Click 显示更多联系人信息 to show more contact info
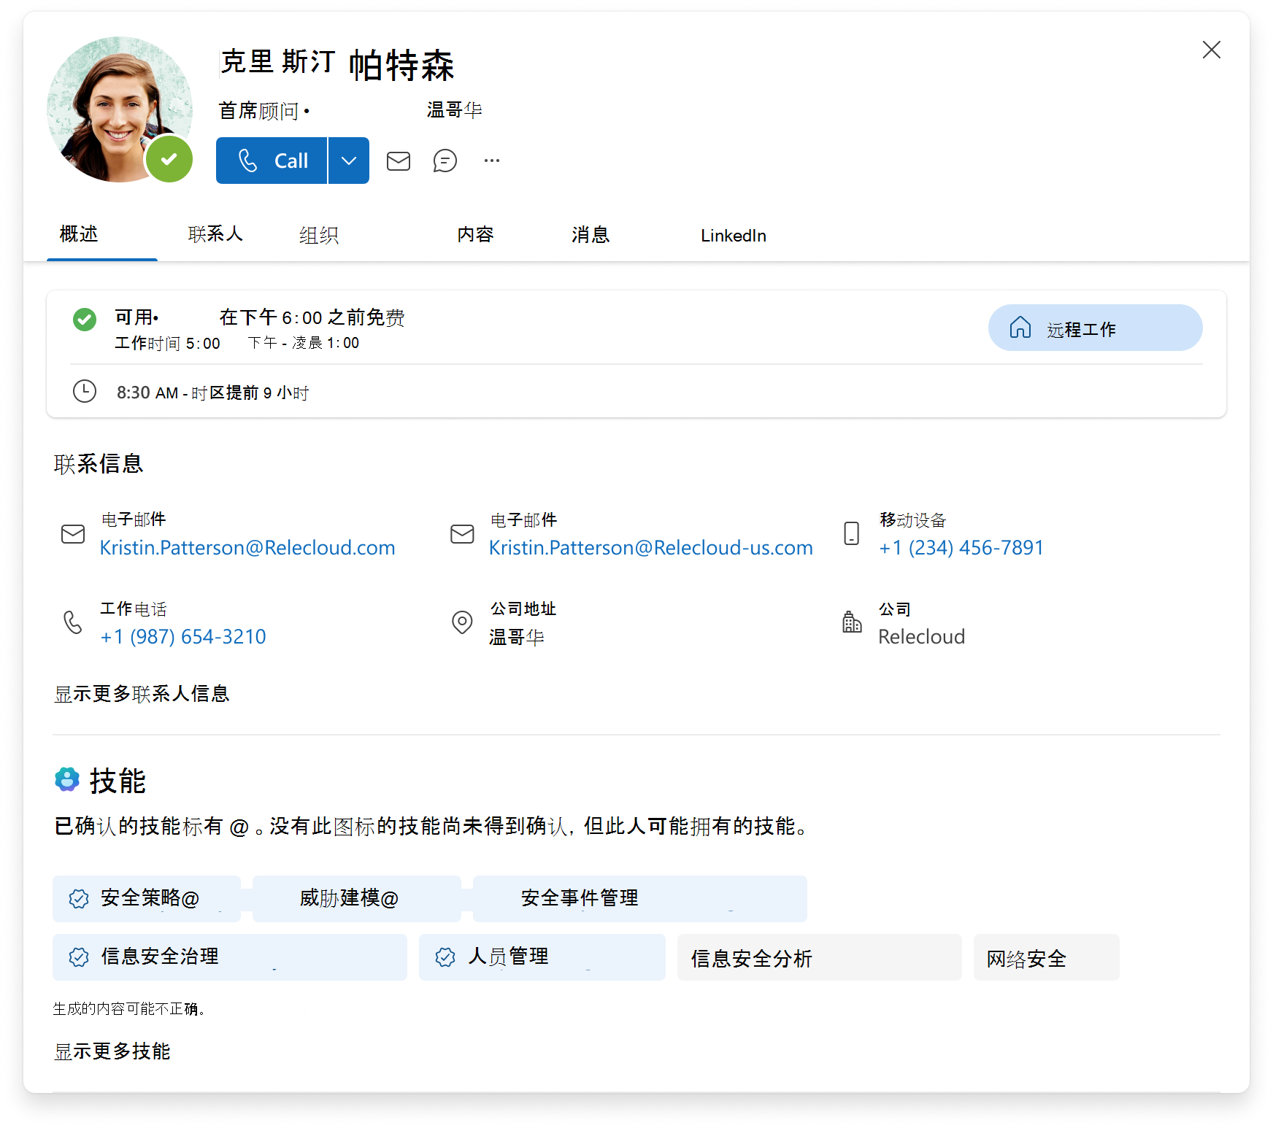1273x1128 pixels. click(x=142, y=694)
